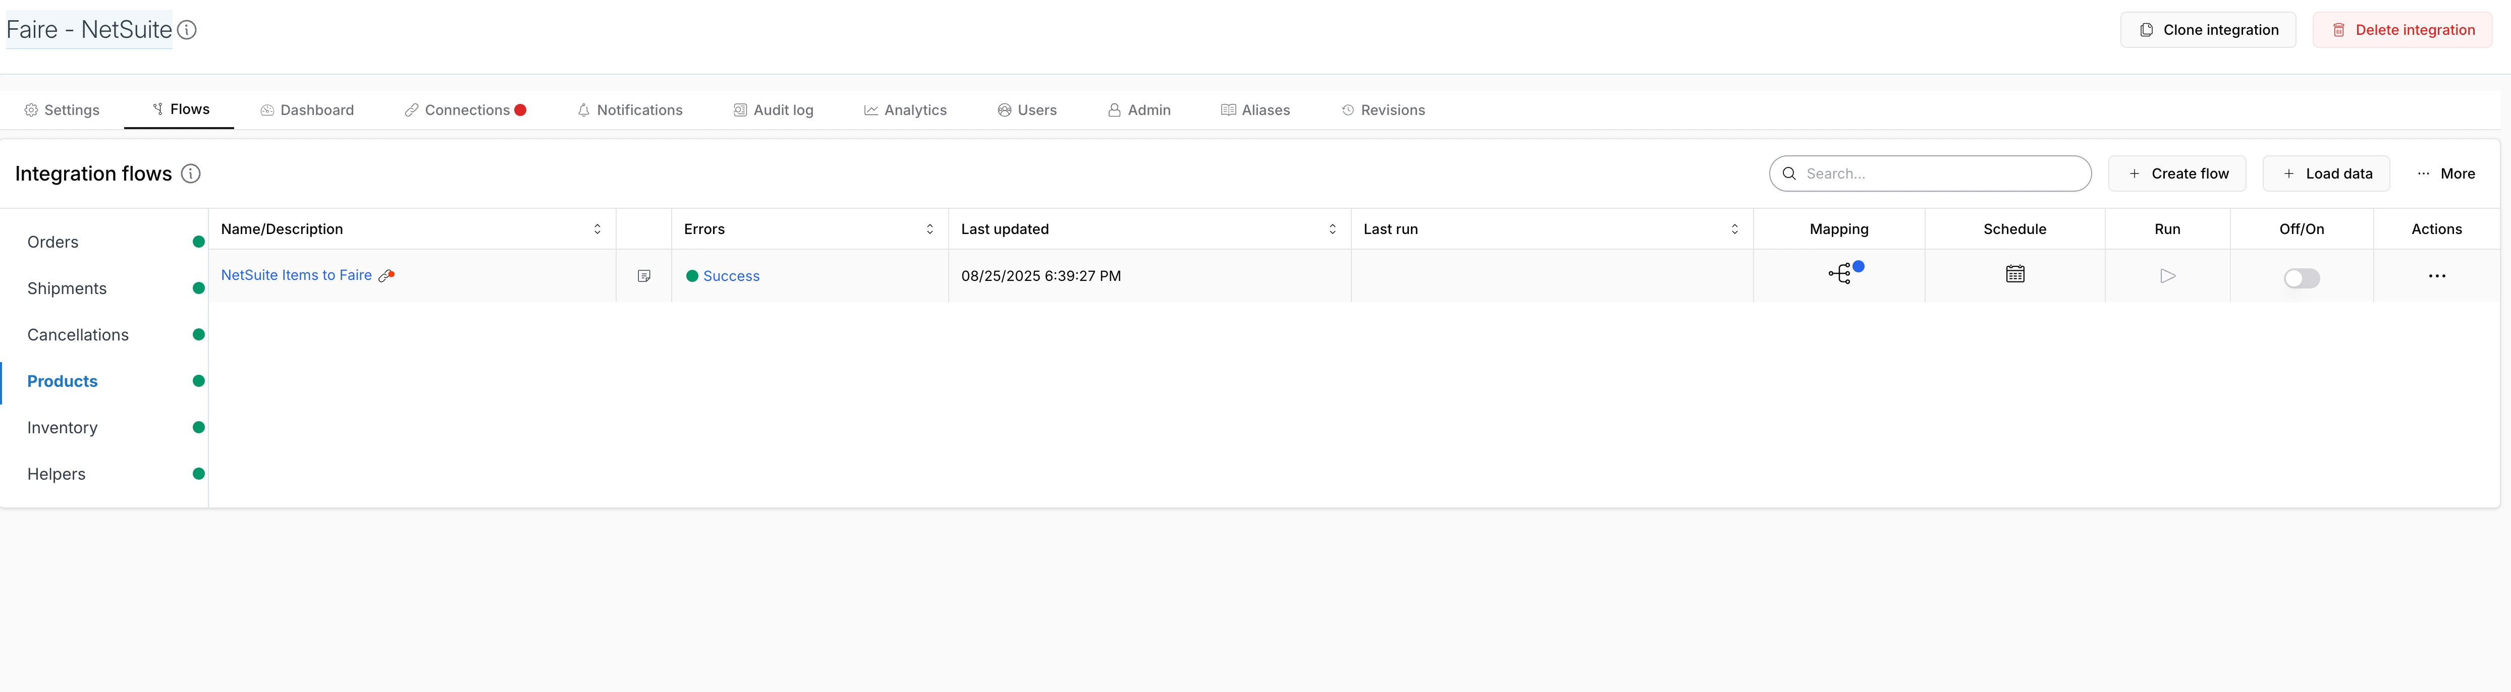Screen dimensions: 2511x692
Task: Click the Faire - NetSuite integration title
Action: pos(89,30)
